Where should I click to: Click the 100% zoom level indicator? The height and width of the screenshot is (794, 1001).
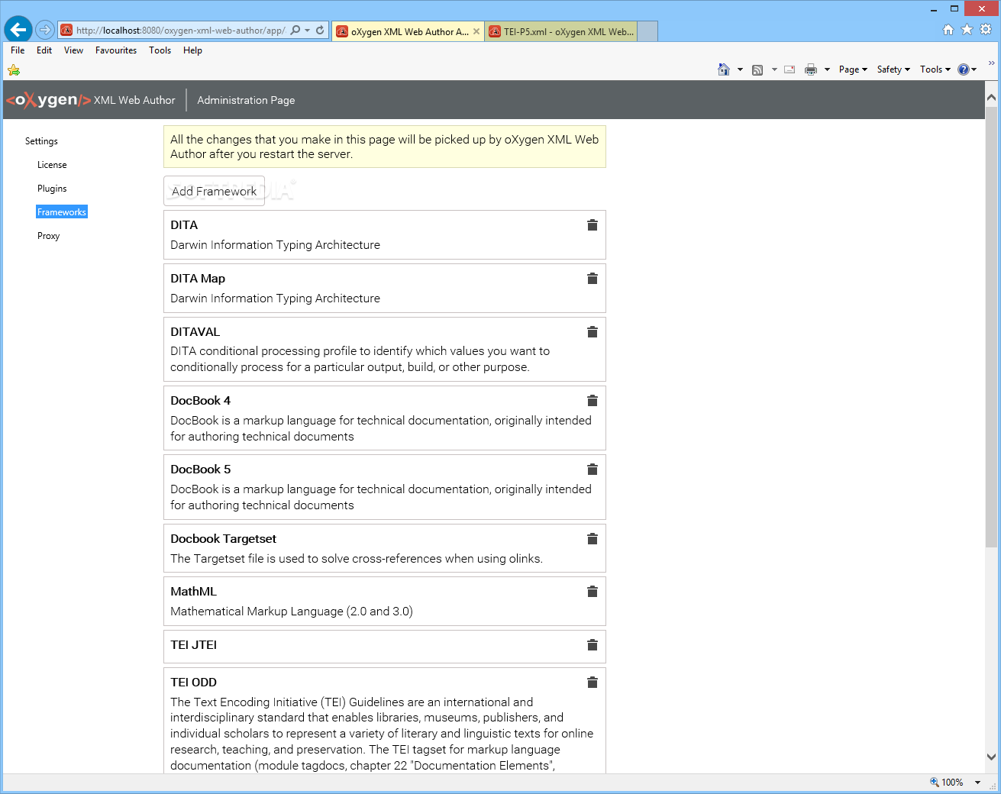(947, 783)
